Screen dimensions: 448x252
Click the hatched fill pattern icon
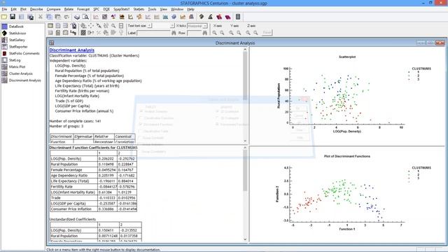83,33
